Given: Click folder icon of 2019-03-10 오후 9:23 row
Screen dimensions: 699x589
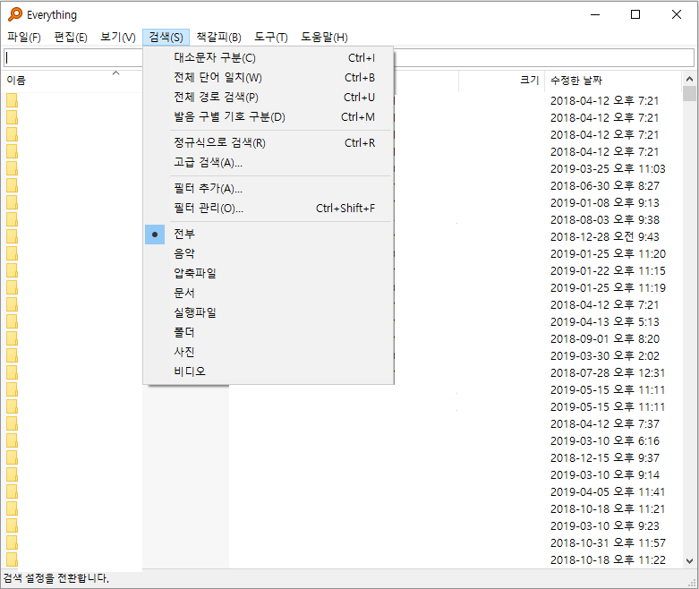Looking at the screenshot, I should (12, 525).
